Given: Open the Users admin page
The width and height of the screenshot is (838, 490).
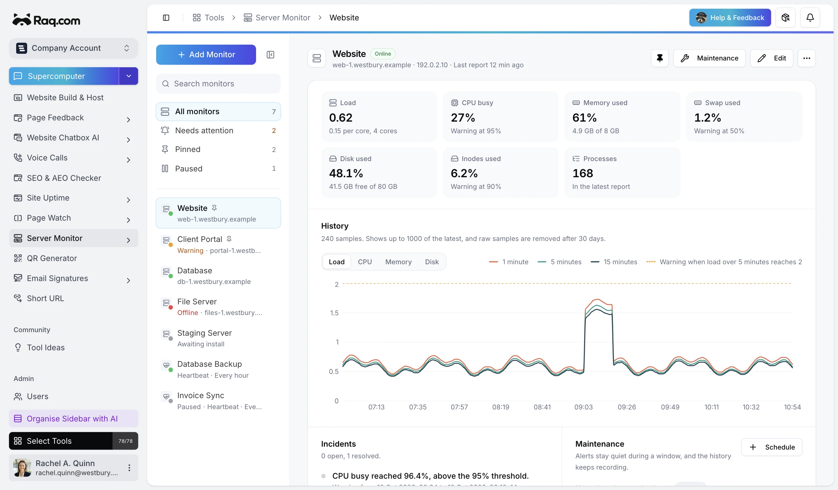Looking at the screenshot, I should click(73, 396).
